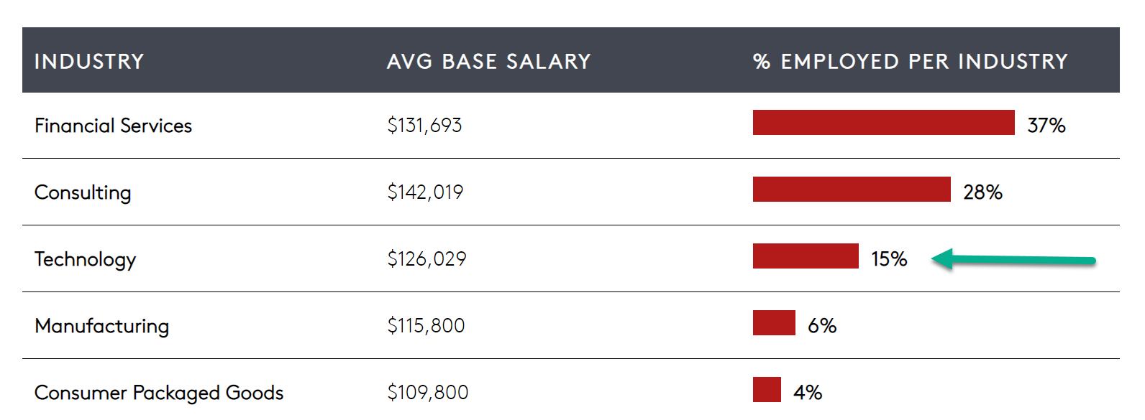Select the Consulting industry name
The height and width of the screenshot is (420, 1145).
coord(83,192)
